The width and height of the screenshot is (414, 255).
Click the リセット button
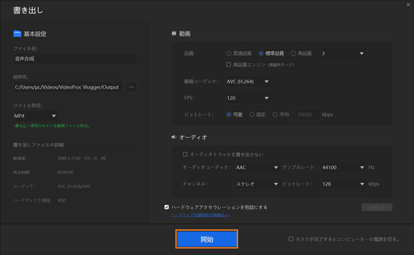(x=377, y=207)
